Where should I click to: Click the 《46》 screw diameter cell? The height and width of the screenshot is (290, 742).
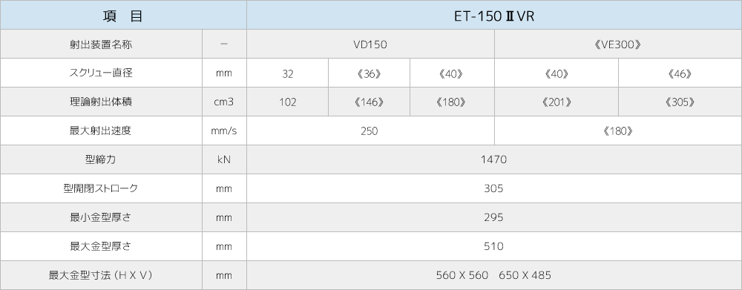pyautogui.click(x=680, y=73)
